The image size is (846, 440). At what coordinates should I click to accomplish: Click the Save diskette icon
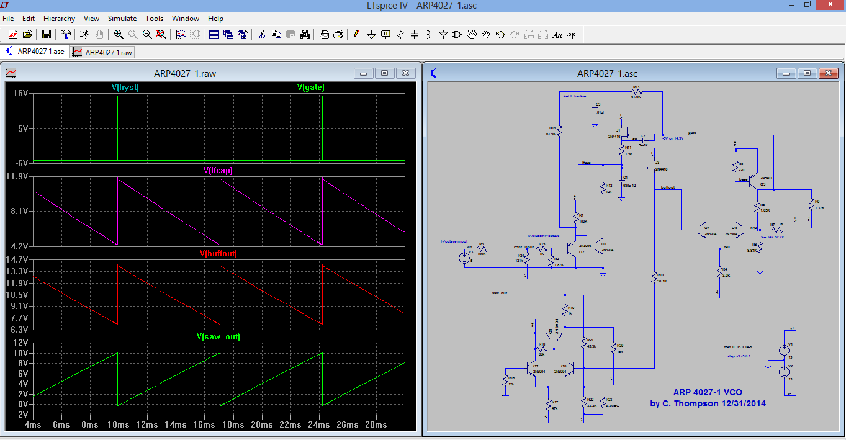click(x=47, y=35)
